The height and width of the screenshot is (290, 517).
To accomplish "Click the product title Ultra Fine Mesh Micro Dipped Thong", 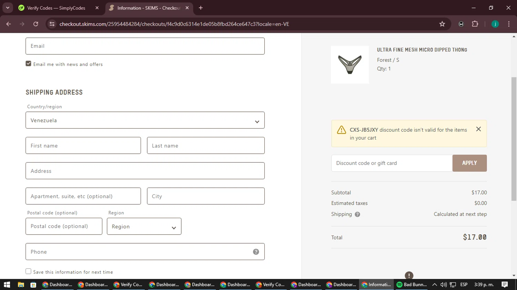I will click(x=422, y=50).
